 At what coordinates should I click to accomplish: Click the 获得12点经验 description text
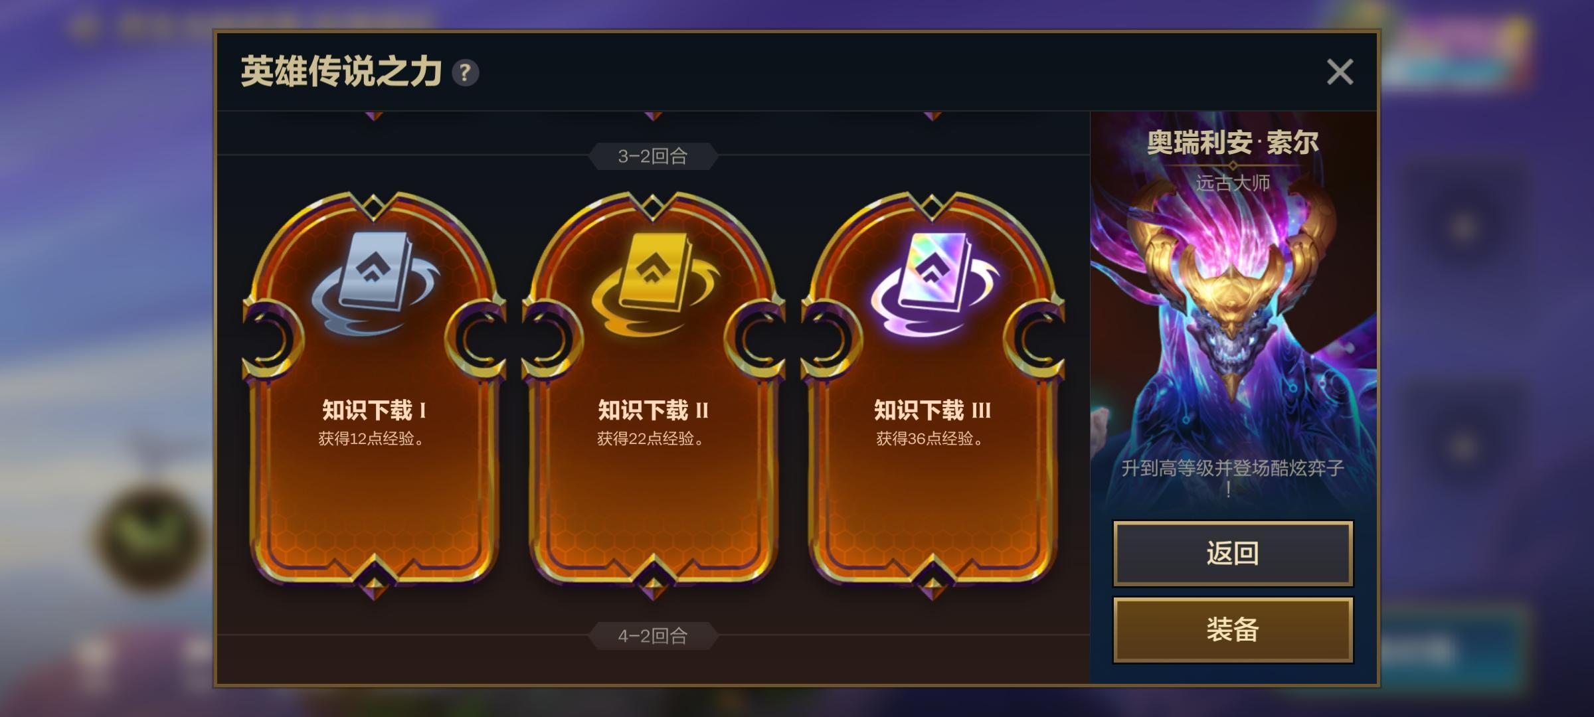pos(371,439)
